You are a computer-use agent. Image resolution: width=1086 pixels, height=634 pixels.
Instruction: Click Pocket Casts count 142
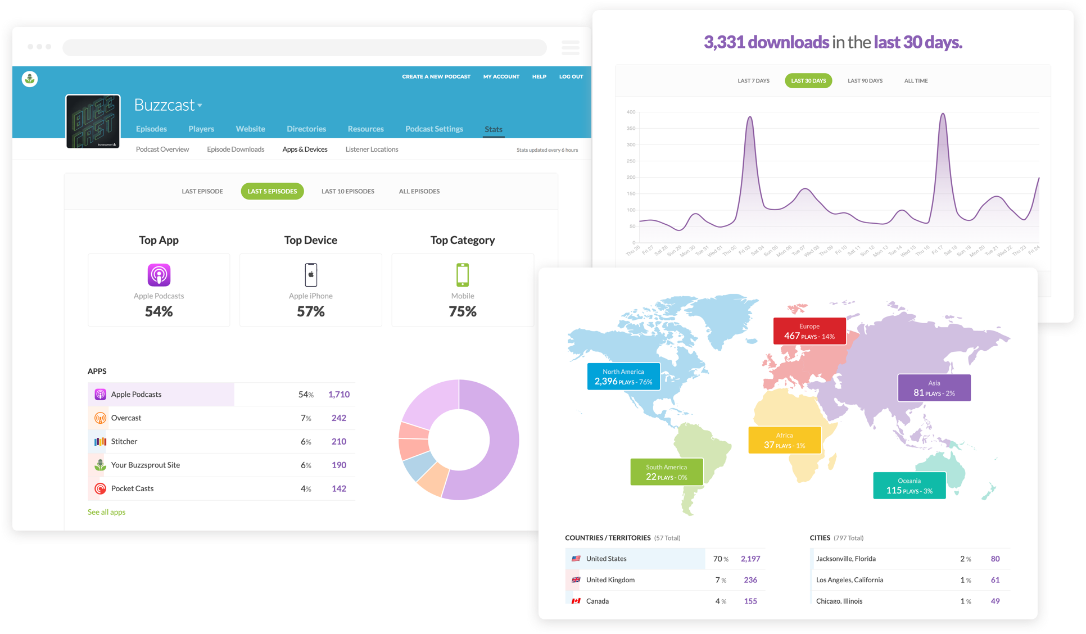(339, 489)
